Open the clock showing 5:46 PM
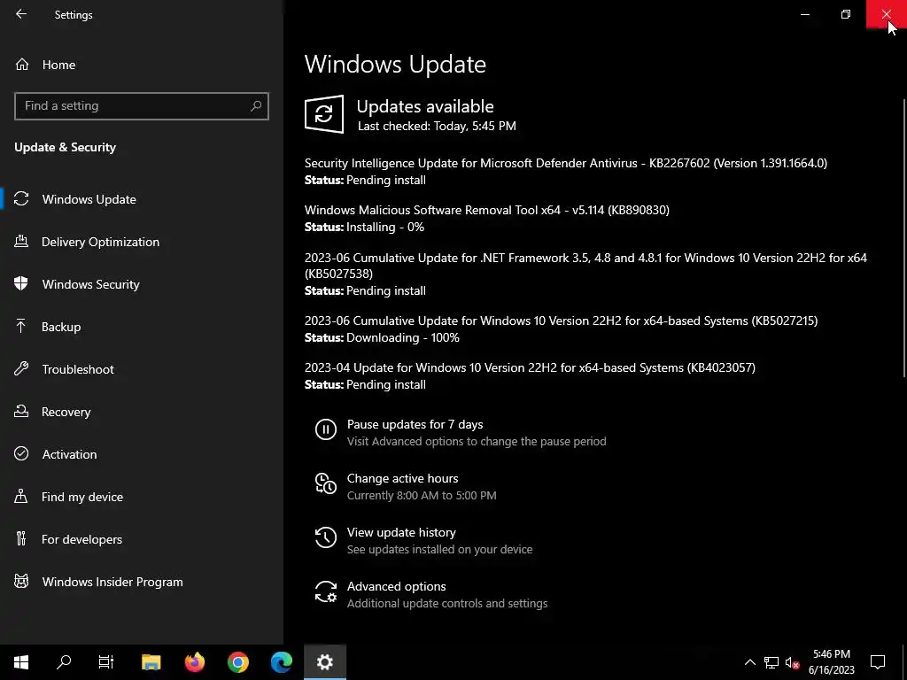 click(831, 662)
